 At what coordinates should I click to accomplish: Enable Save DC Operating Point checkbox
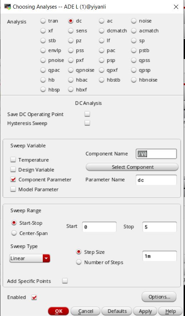pos(87,114)
